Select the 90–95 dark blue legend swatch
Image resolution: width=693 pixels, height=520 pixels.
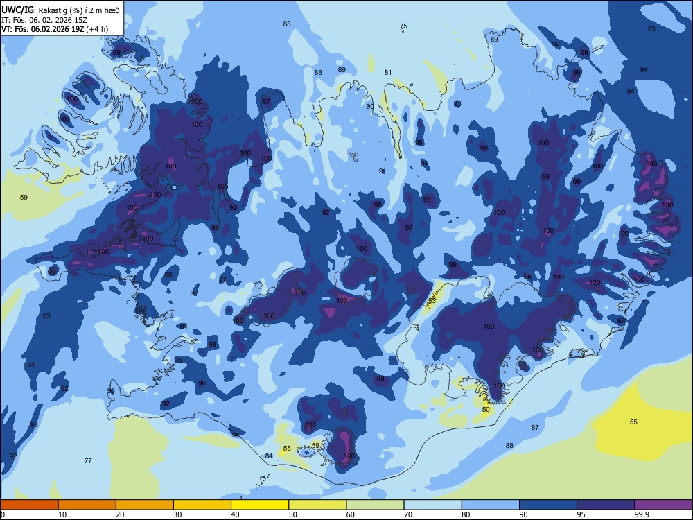pyautogui.click(x=548, y=505)
